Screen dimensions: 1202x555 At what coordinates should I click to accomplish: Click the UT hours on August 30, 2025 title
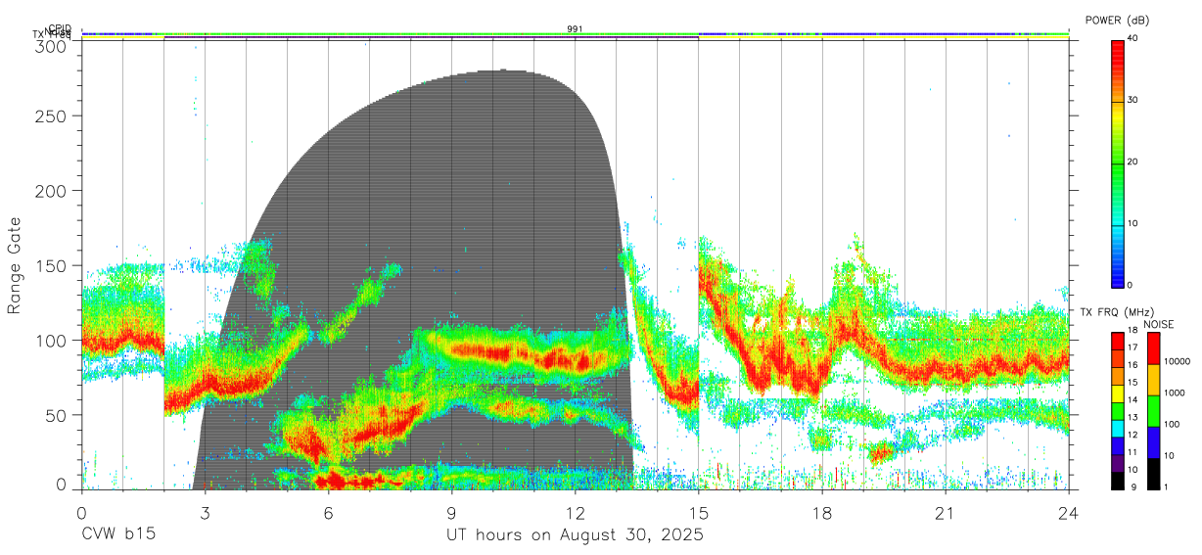[x=575, y=535]
